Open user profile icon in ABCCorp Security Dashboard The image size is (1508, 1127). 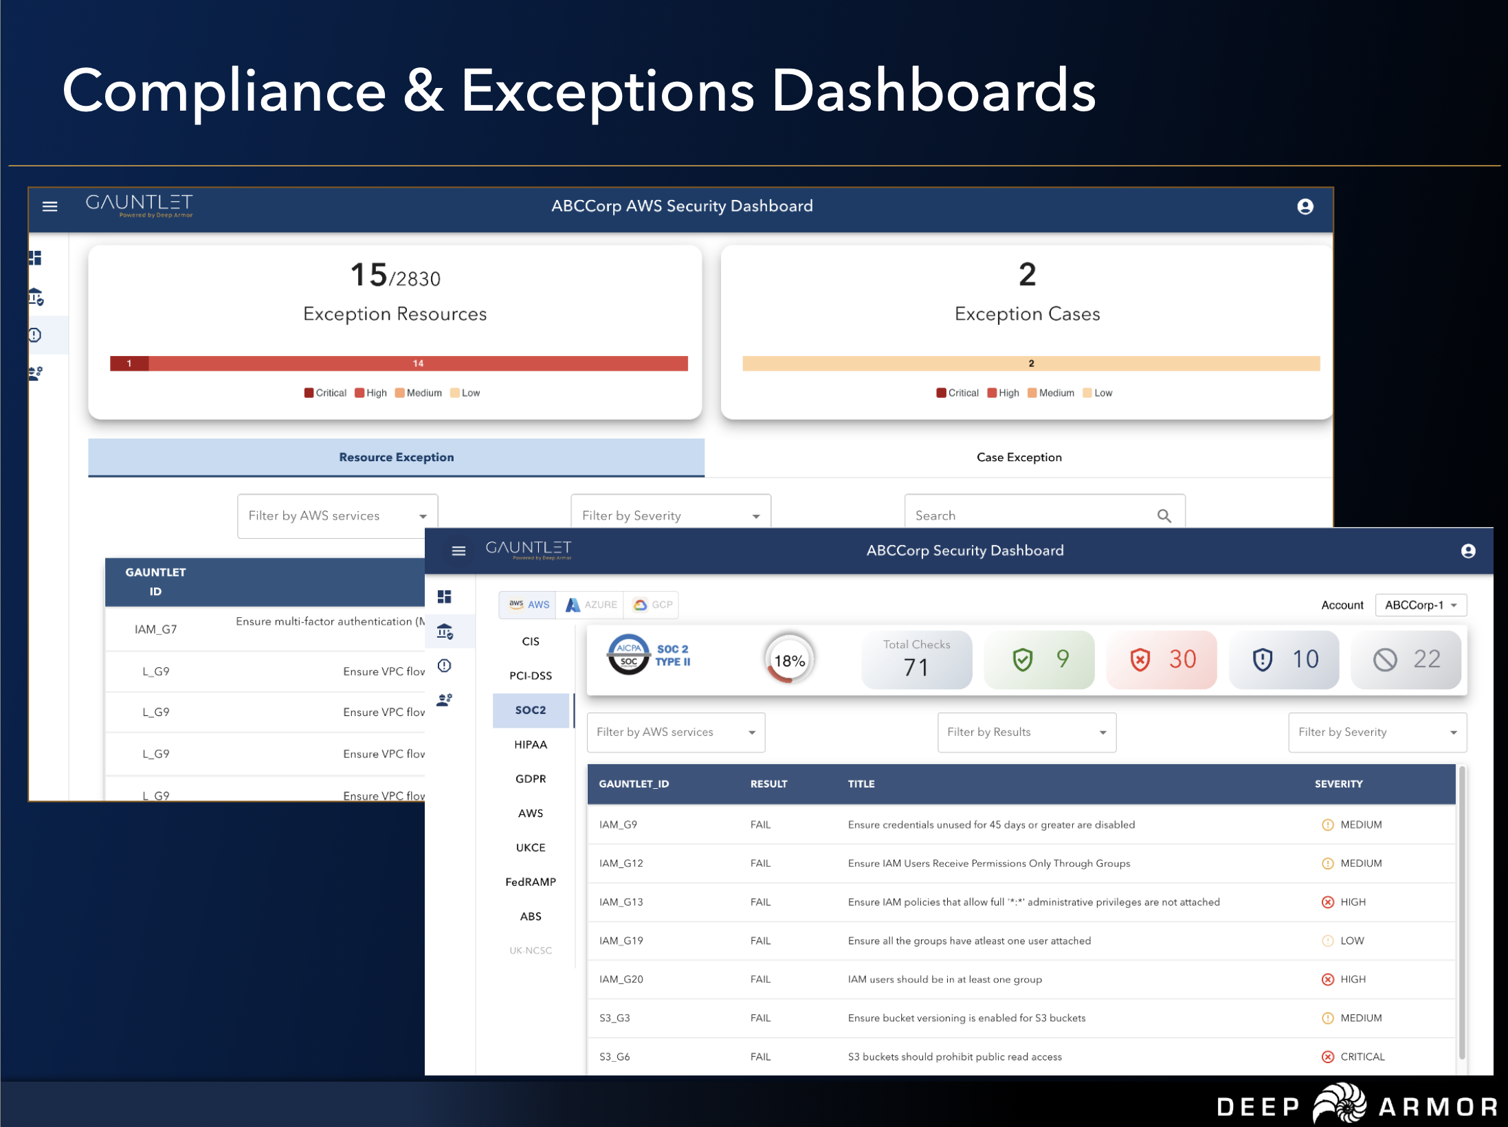tap(1467, 550)
